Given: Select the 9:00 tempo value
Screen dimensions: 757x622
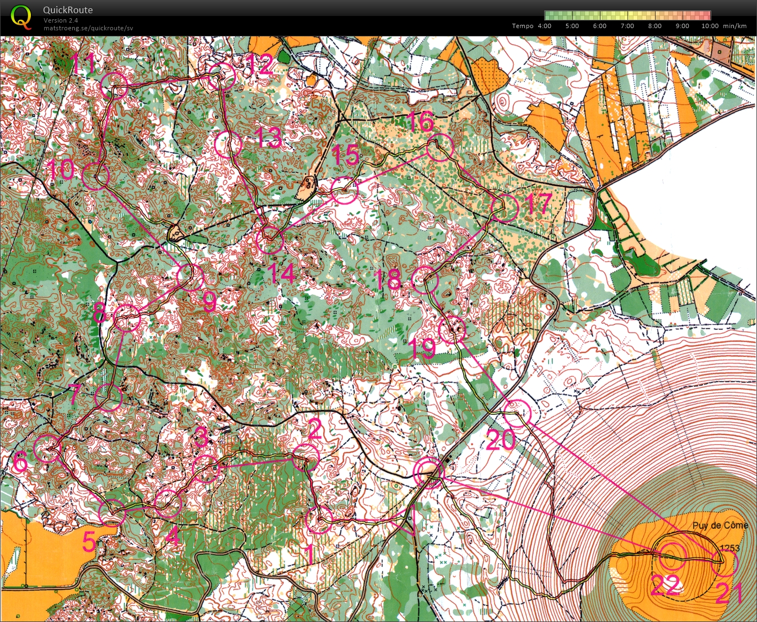Looking at the screenshot, I should [683, 26].
